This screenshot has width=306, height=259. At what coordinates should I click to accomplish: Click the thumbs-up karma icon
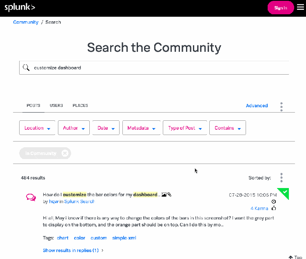[273, 208]
